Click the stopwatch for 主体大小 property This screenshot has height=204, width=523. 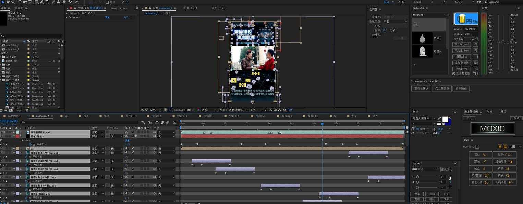31,144
